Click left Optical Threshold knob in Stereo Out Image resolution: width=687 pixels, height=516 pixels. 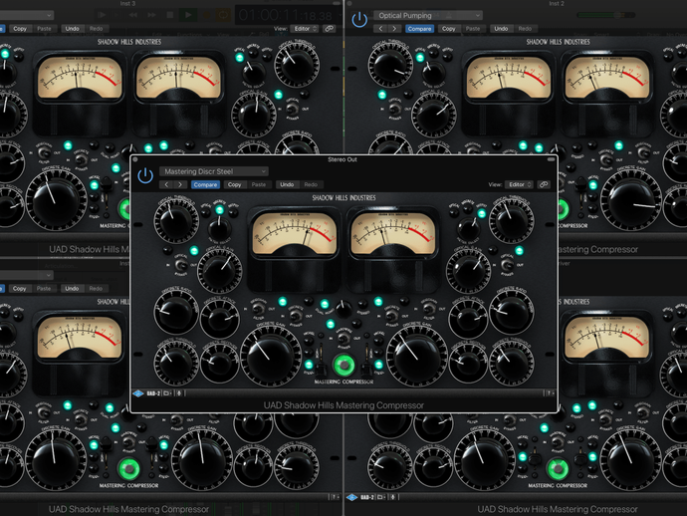click(176, 220)
